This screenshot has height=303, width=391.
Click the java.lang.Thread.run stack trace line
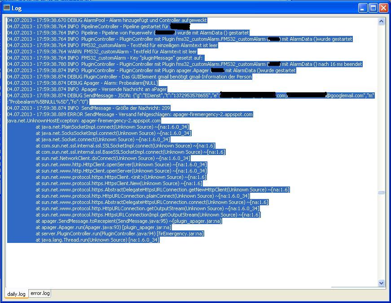[97, 240]
